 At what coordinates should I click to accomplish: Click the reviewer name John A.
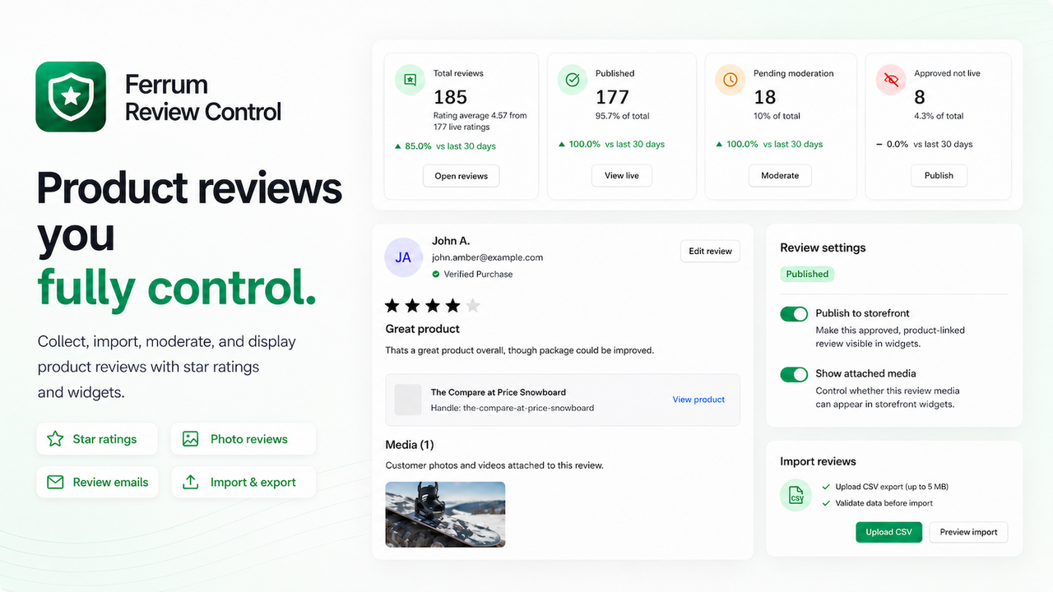pos(451,241)
